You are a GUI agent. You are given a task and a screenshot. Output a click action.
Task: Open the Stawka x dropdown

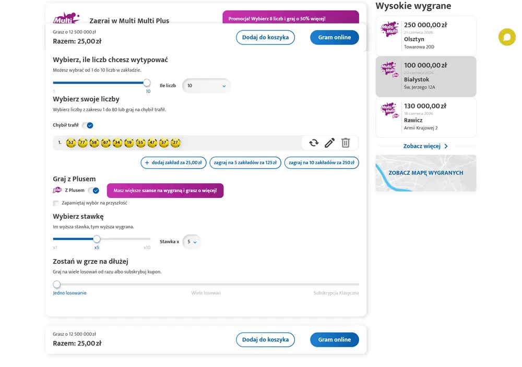click(x=192, y=242)
